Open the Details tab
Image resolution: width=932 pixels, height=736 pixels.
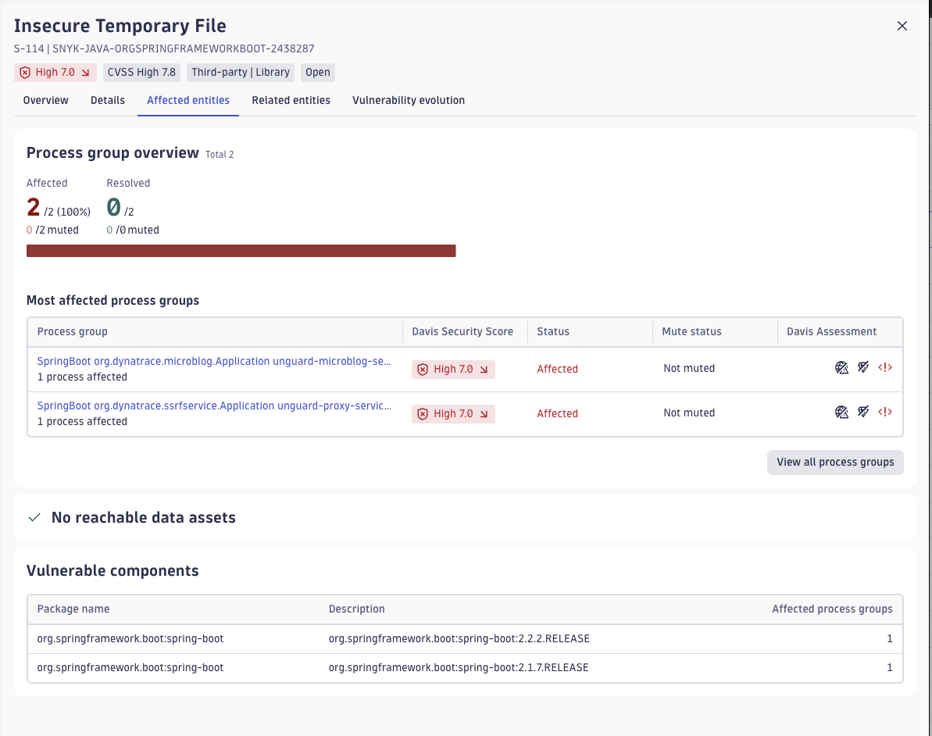[107, 100]
